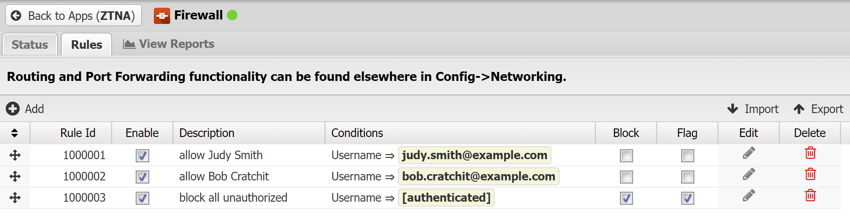Image resolution: width=850 pixels, height=222 pixels.
Task: Click the move handle icon for rule 1000002
Action: (15, 176)
